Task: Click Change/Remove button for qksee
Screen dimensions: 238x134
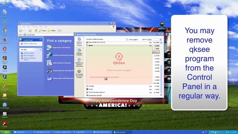Action: [155, 52]
